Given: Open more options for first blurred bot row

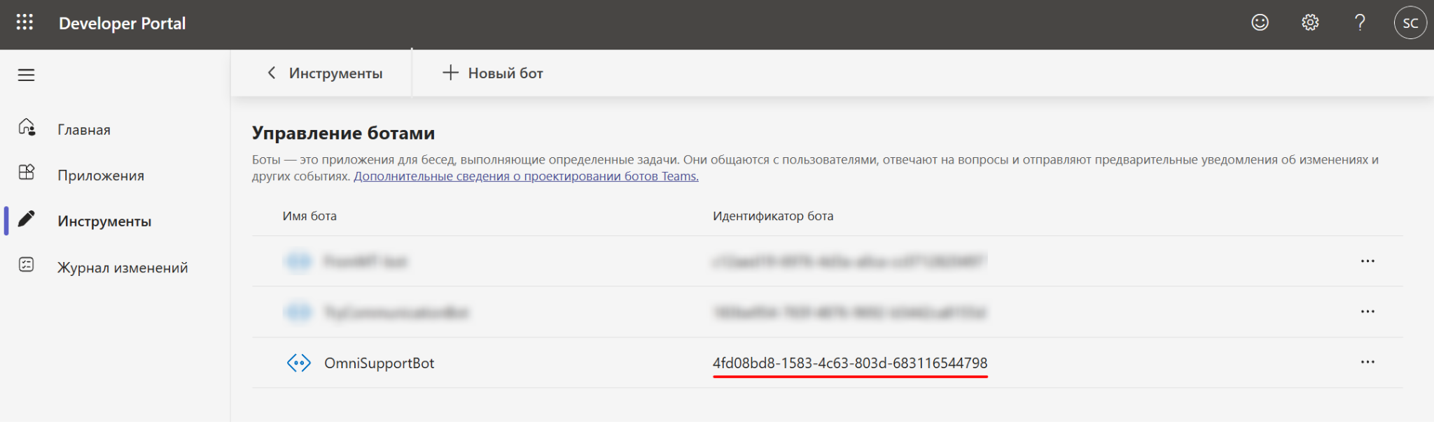Looking at the screenshot, I should point(1367,261).
